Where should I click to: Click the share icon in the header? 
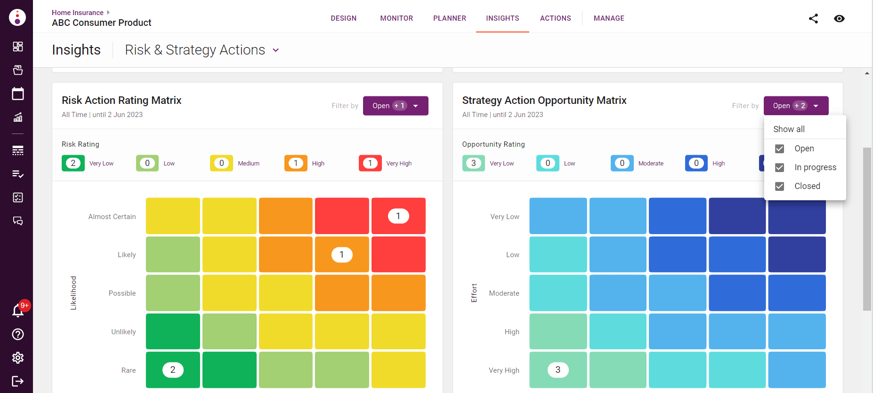(813, 18)
